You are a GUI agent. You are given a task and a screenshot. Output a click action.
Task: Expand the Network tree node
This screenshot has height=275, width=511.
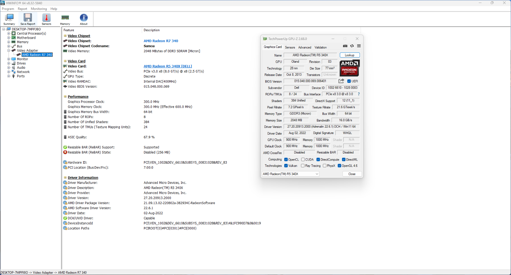[x=9, y=72]
